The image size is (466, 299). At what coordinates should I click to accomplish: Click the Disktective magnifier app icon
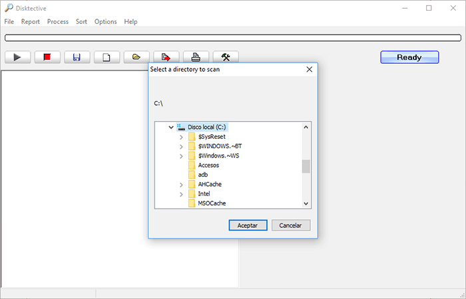tap(9, 8)
